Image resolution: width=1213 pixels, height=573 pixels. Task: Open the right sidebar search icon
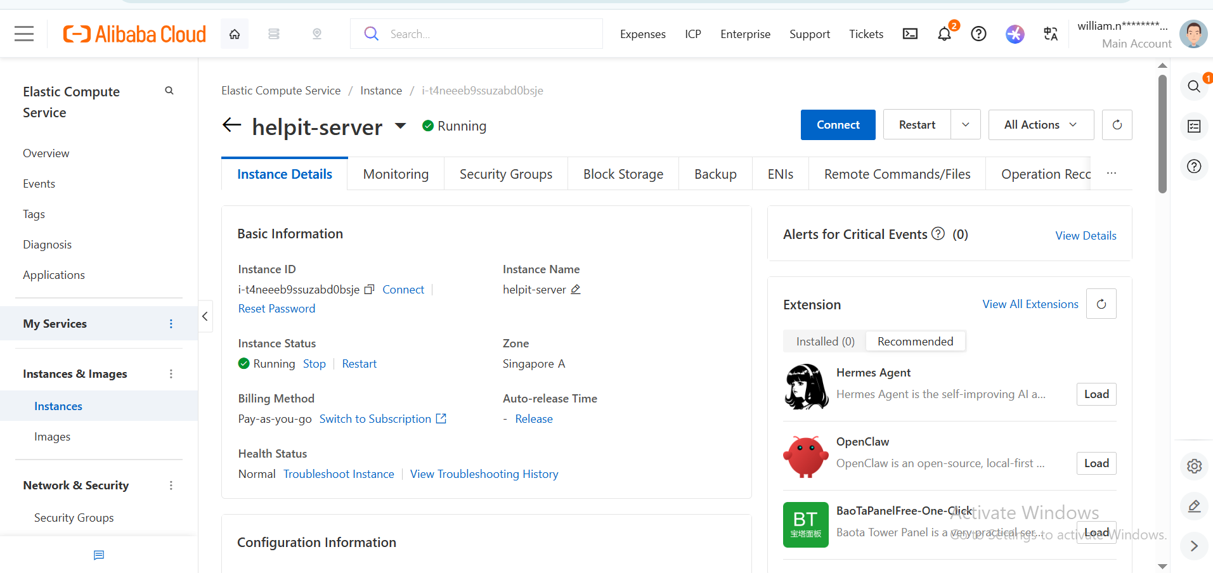pyautogui.click(x=1194, y=86)
